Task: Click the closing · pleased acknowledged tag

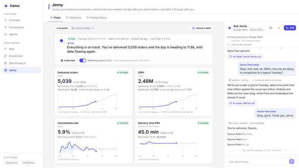Action: tap(246, 123)
